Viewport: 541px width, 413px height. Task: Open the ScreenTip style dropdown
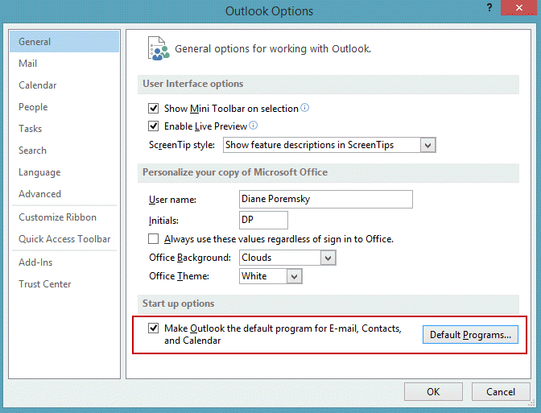(x=428, y=145)
